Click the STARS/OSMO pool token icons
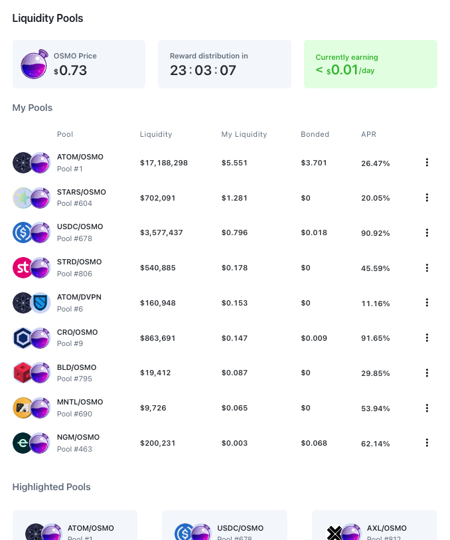This screenshot has height=540, width=450. pos(32,197)
